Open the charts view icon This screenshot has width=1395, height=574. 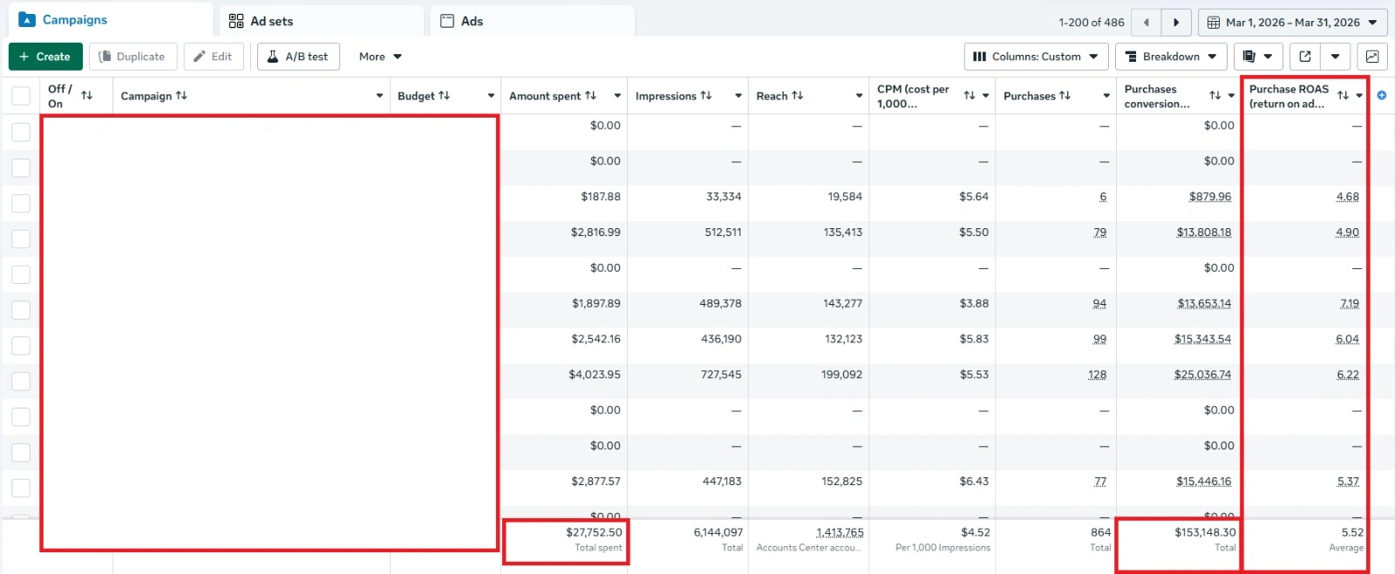click(x=1372, y=57)
